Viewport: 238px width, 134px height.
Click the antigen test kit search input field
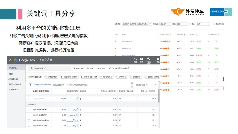[x=49, y=68]
